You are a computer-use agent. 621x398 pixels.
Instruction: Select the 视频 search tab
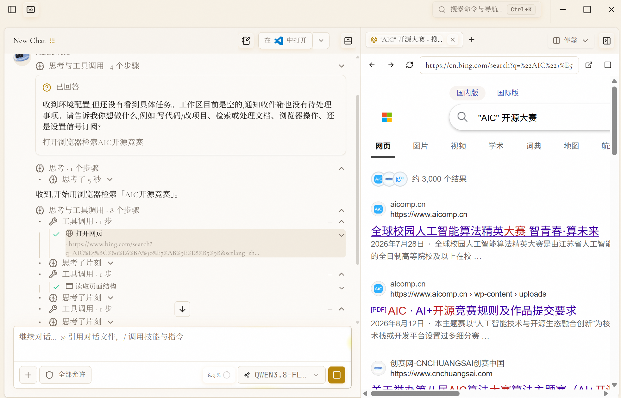point(458,146)
